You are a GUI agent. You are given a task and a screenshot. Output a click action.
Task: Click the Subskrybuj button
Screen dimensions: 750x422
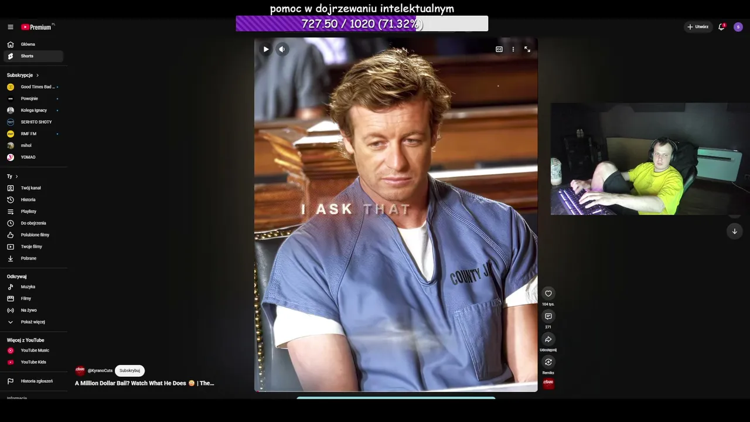[129, 370]
